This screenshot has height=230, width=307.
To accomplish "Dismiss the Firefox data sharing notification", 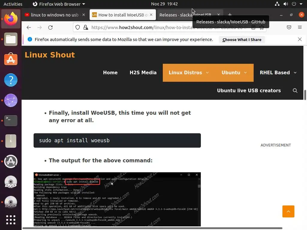I will [300, 39].
